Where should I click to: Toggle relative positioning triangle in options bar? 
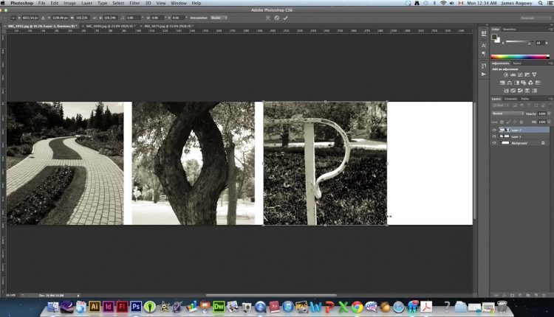43,18
